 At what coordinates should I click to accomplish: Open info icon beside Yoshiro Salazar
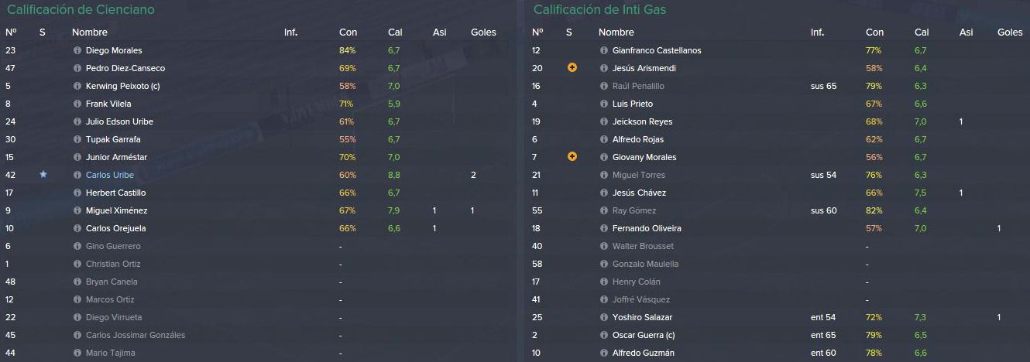pos(603,317)
